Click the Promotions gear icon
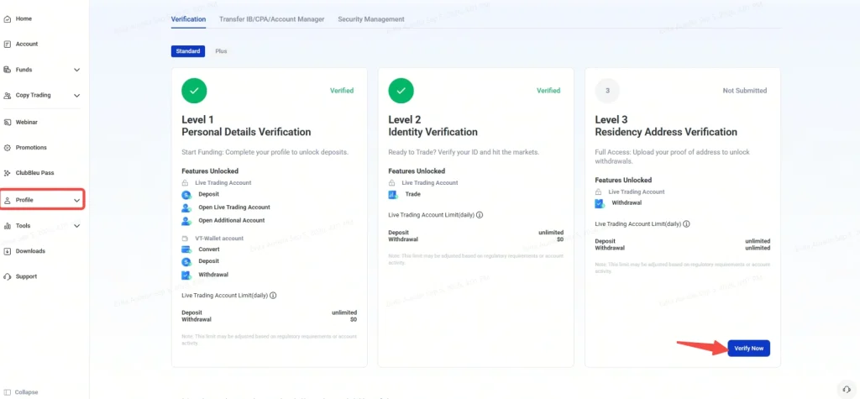The height and width of the screenshot is (399, 860). (7, 148)
